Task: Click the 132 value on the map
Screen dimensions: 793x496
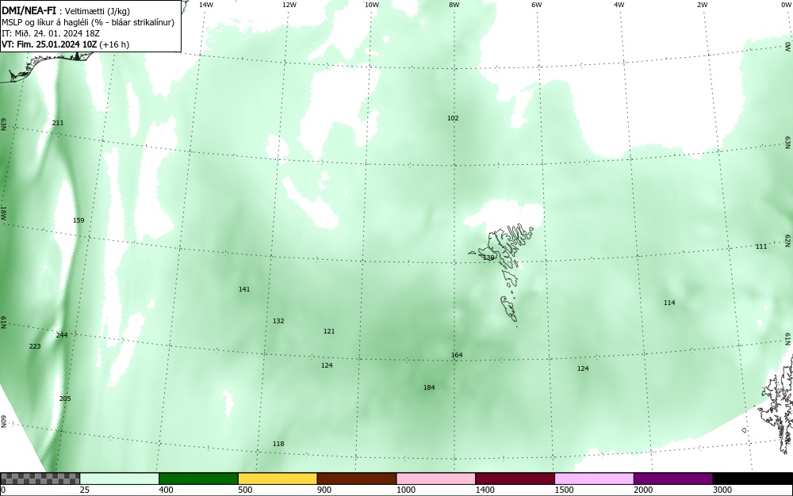Action: pyautogui.click(x=278, y=321)
